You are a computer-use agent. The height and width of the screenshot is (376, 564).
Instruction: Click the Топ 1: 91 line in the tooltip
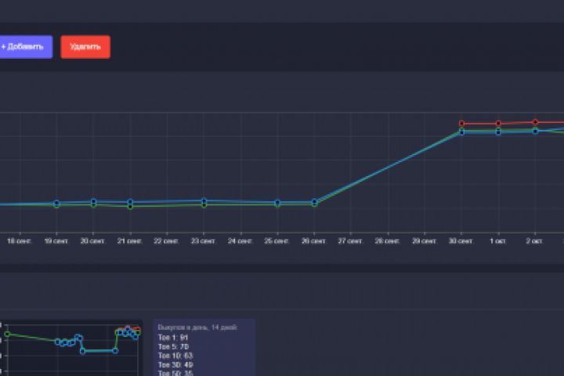click(173, 338)
